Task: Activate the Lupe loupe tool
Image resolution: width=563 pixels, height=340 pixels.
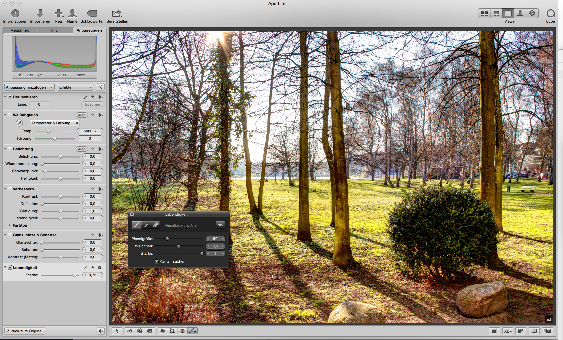Action: pyautogui.click(x=550, y=13)
